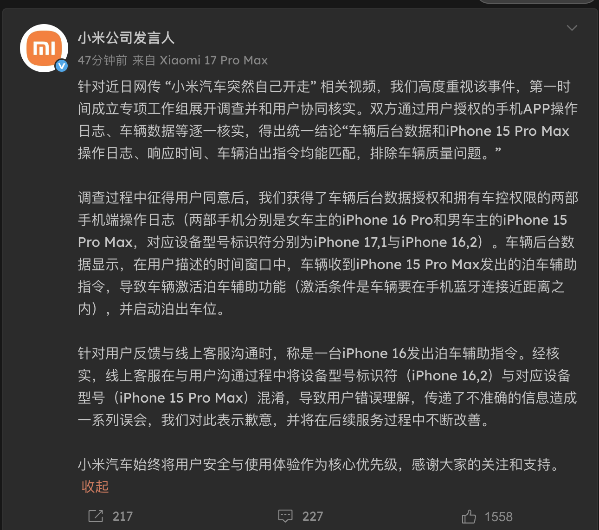Click the paragraph starting with 针对近日网传
Screen dimensions: 599x530
328,120
